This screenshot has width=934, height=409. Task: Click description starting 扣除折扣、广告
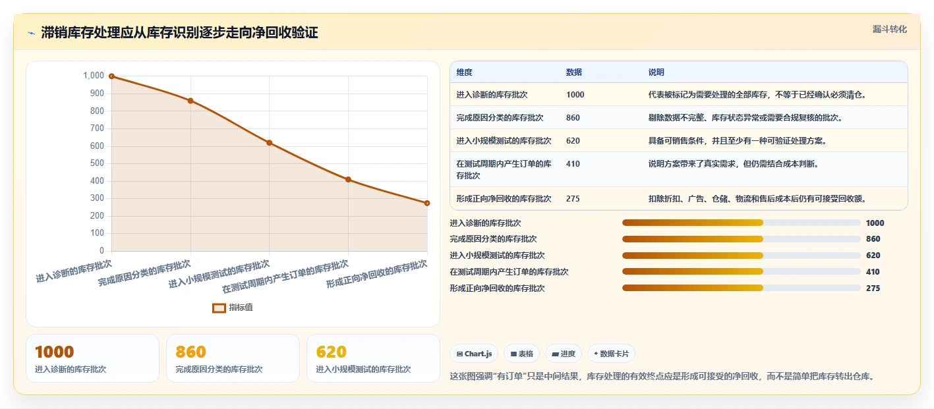pyautogui.click(x=757, y=199)
